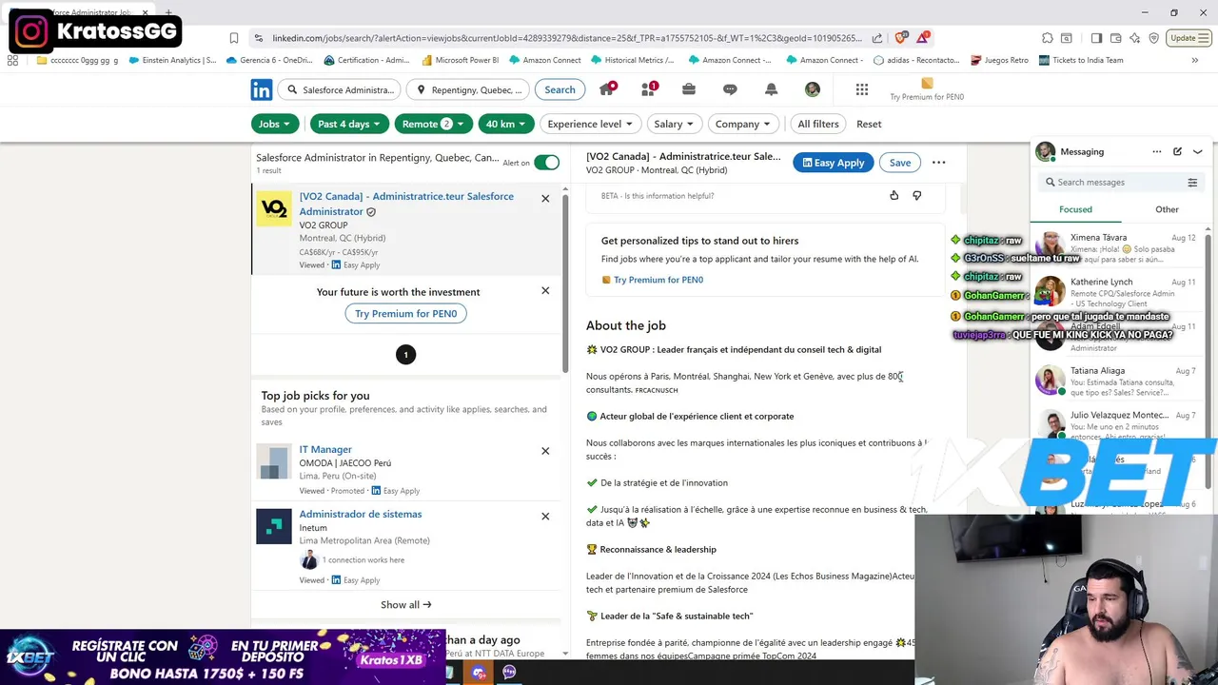Open the 40 km distance filter
The height and width of the screenshot is (685, 1218).
[x=506, y=124]
